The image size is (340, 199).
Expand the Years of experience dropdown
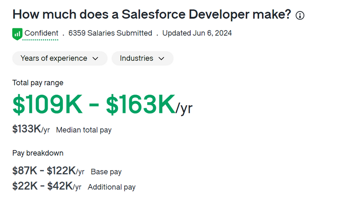click(x=60, y=58)
